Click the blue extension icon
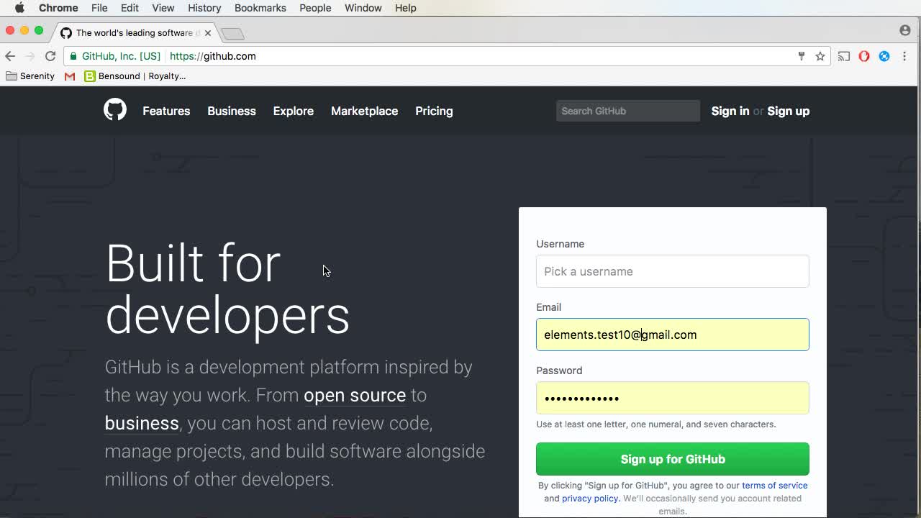Image resolution: width=921 pixels, height=518 pixels. pyautogui.click(x=884, y=56)
